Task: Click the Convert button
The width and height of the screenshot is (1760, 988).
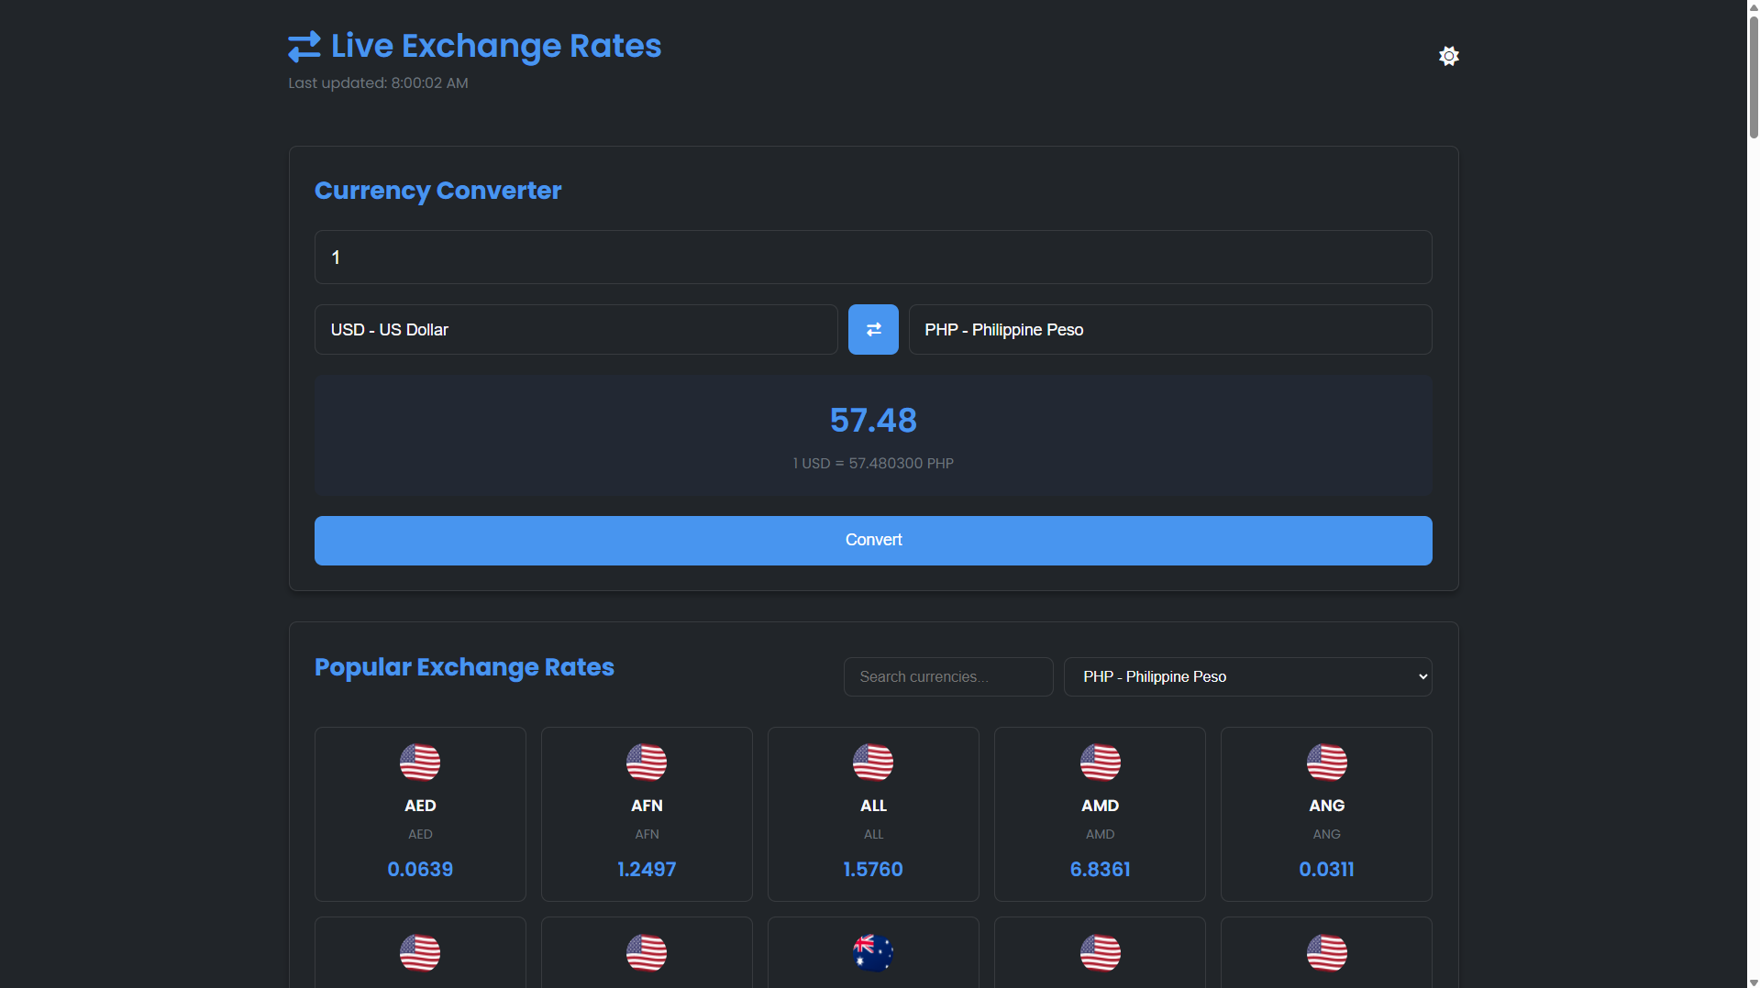Action: pyautogui.click(x=873, y=540)
